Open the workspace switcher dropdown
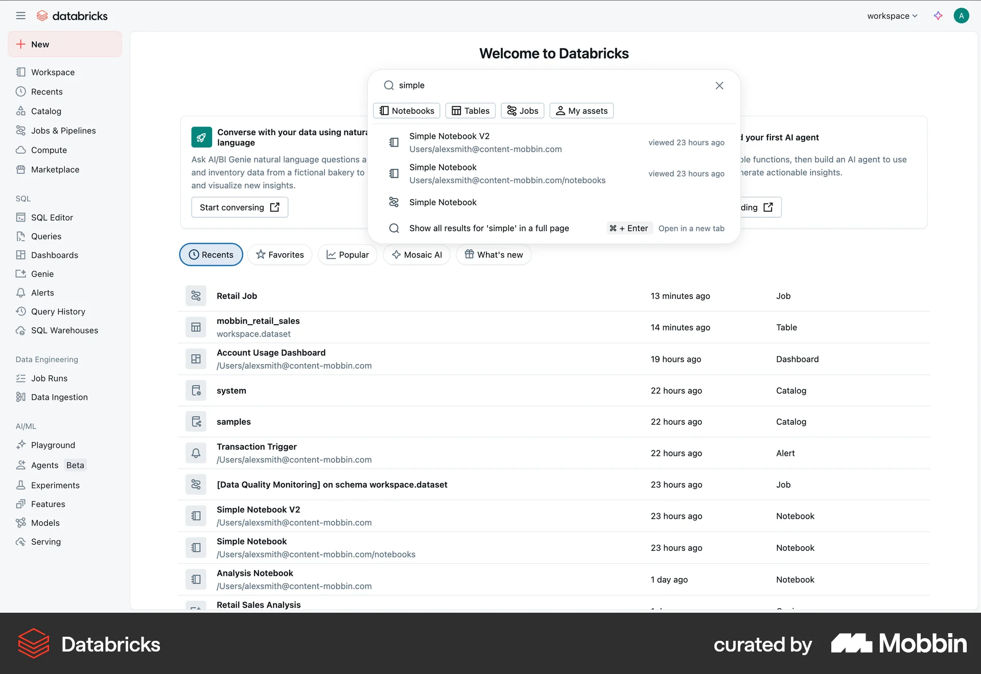The height and width of the screenshot is (674, 981). pos(891,16)
